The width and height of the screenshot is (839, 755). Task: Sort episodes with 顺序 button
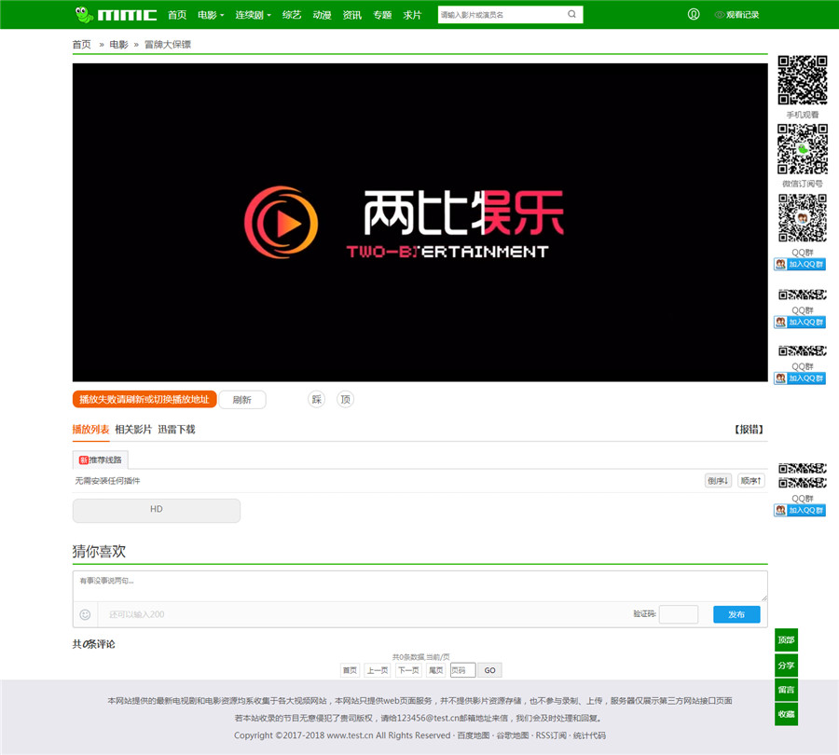pyautogui.click(x=750, y=481)
